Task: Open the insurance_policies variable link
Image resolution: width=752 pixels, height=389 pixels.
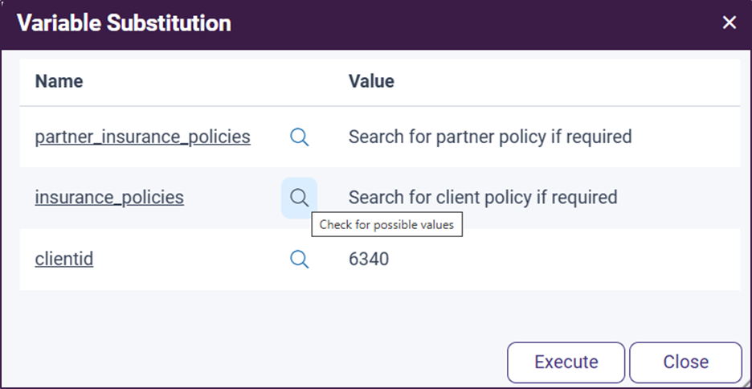Action: click(x=109, y=197)
